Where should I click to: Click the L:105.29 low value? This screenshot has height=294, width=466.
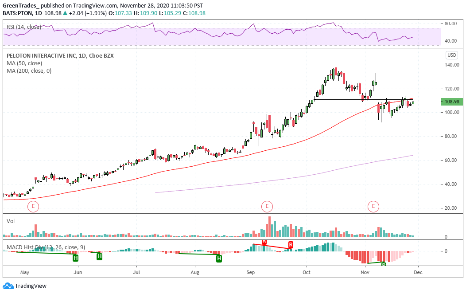pos(170,13)
